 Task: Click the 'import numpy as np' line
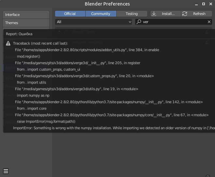(33, 95)
